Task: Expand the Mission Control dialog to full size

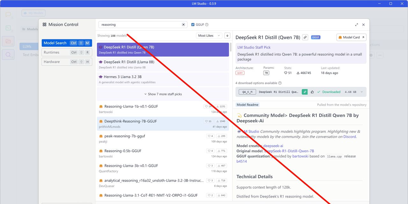Action: [x=356, y=25]
